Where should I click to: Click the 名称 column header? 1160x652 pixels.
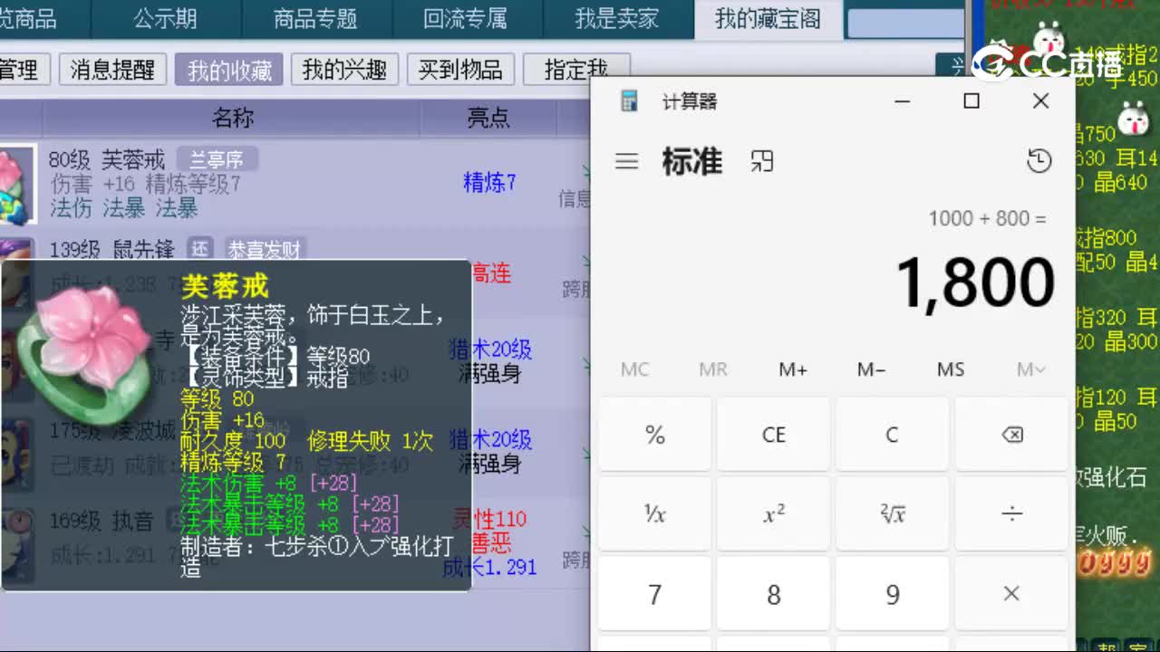pyautogui.click(x=233, y=118)
